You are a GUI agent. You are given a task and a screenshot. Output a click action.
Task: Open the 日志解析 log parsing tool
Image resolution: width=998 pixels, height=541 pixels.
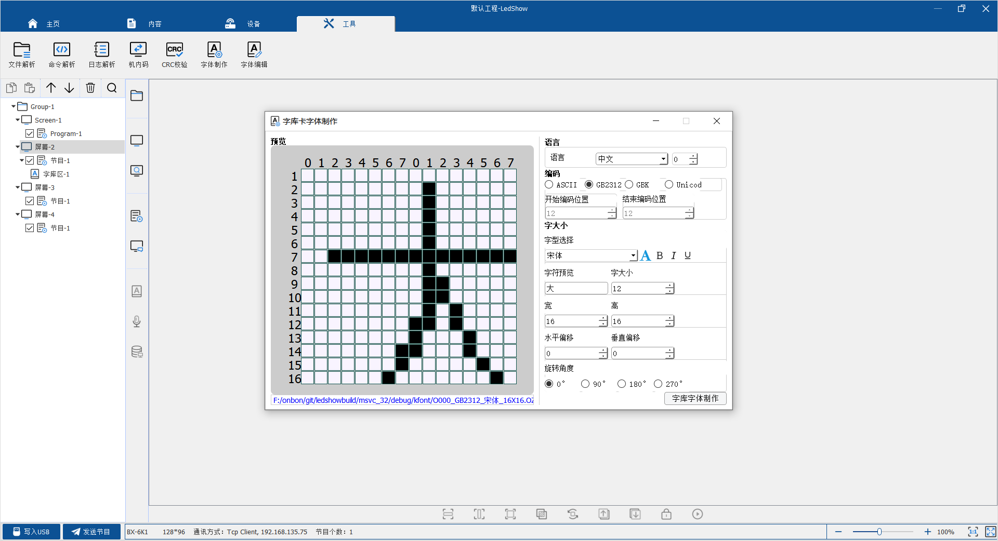(102, 55)
